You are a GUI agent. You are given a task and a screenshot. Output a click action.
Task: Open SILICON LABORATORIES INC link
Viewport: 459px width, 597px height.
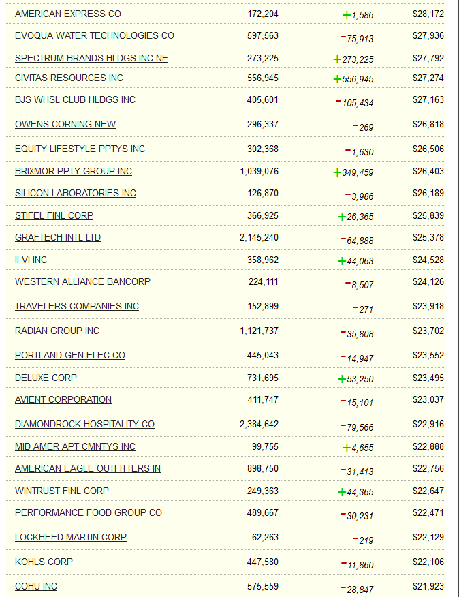pyautogui.click(x=76, y=194)
